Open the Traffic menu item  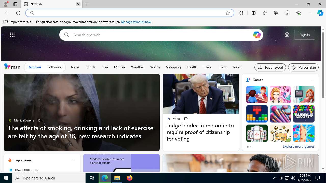223,67
